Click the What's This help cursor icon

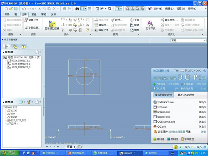click(150, 9)
